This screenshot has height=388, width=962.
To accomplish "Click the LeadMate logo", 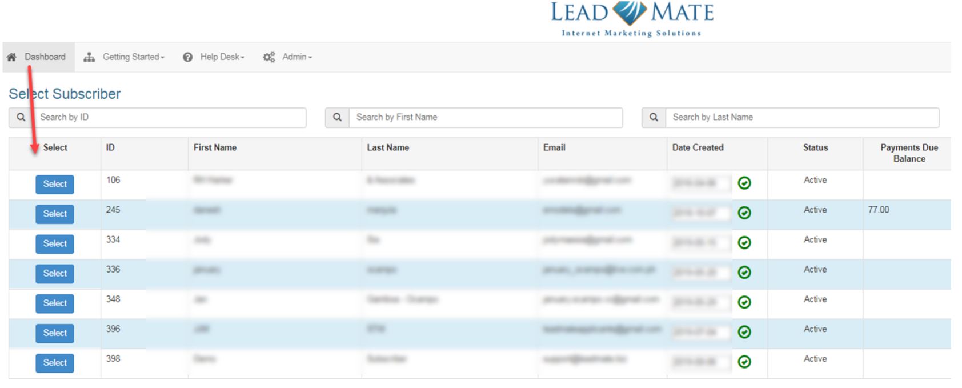I will 631,19.
